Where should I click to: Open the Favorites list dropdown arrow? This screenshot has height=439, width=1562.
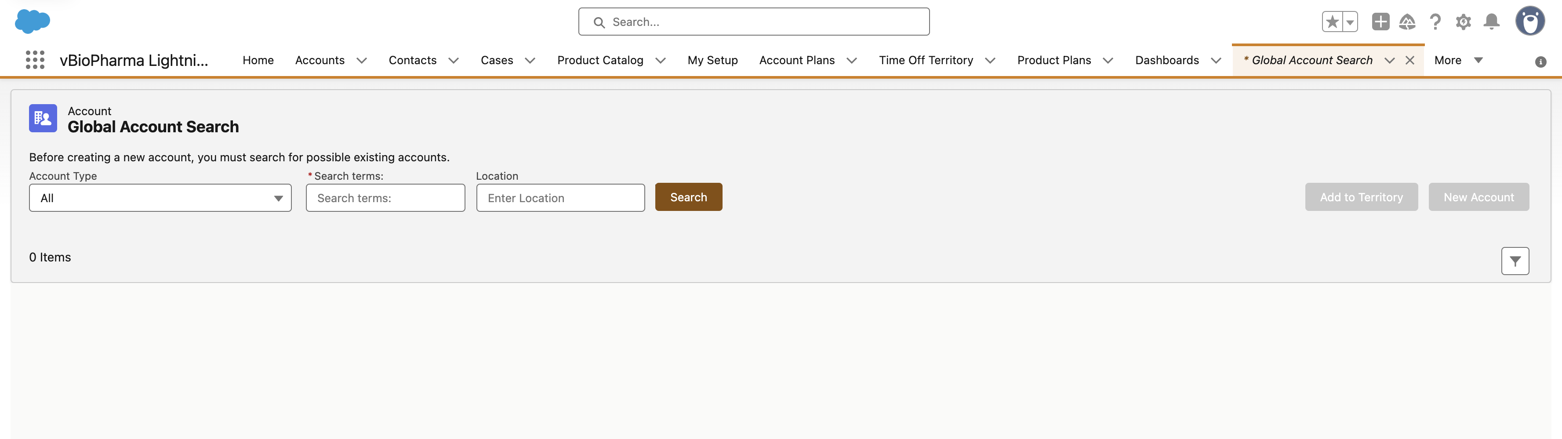click(x=1350, y=22)
